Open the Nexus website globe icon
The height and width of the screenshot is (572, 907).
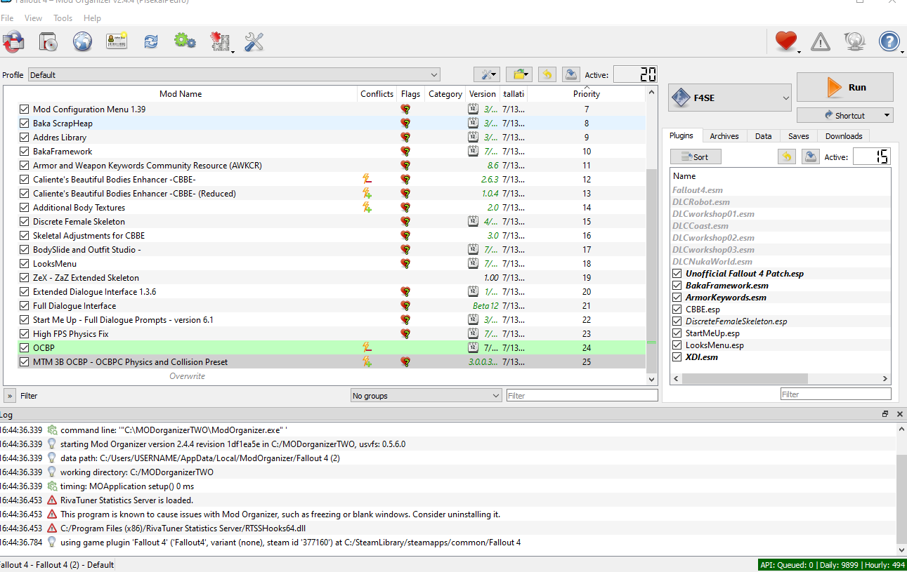(x=82, y=42)
